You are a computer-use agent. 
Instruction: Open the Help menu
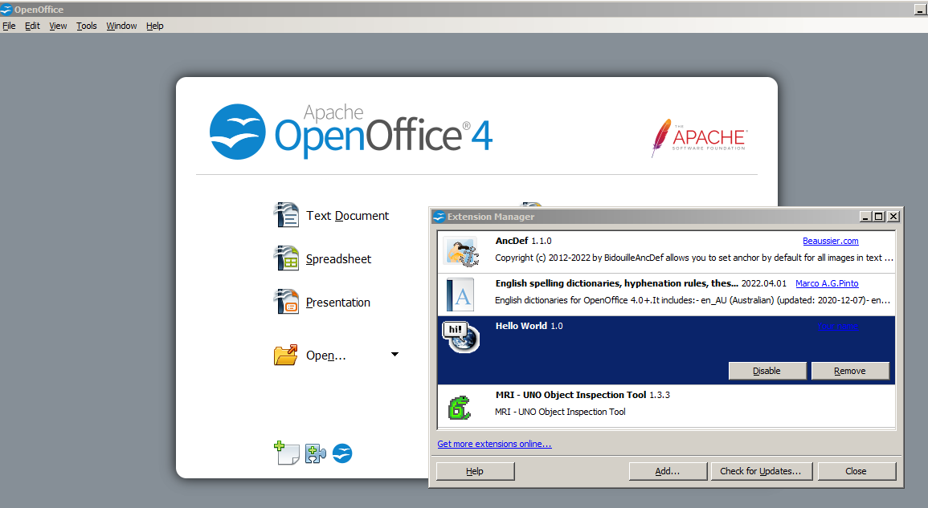click(154, 26)
